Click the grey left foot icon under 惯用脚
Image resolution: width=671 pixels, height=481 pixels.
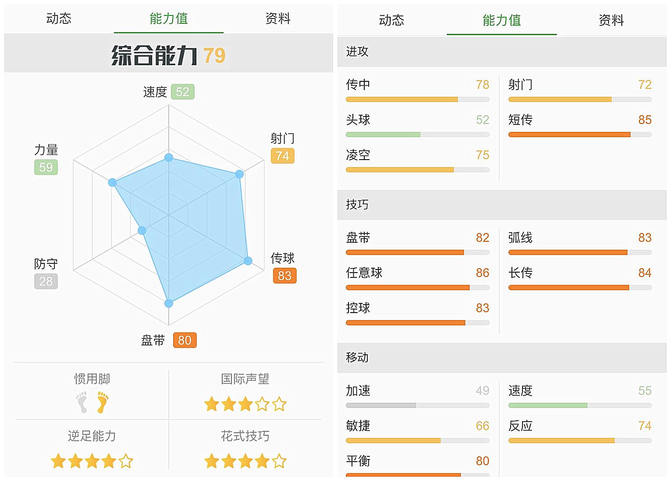pos(81,402)
